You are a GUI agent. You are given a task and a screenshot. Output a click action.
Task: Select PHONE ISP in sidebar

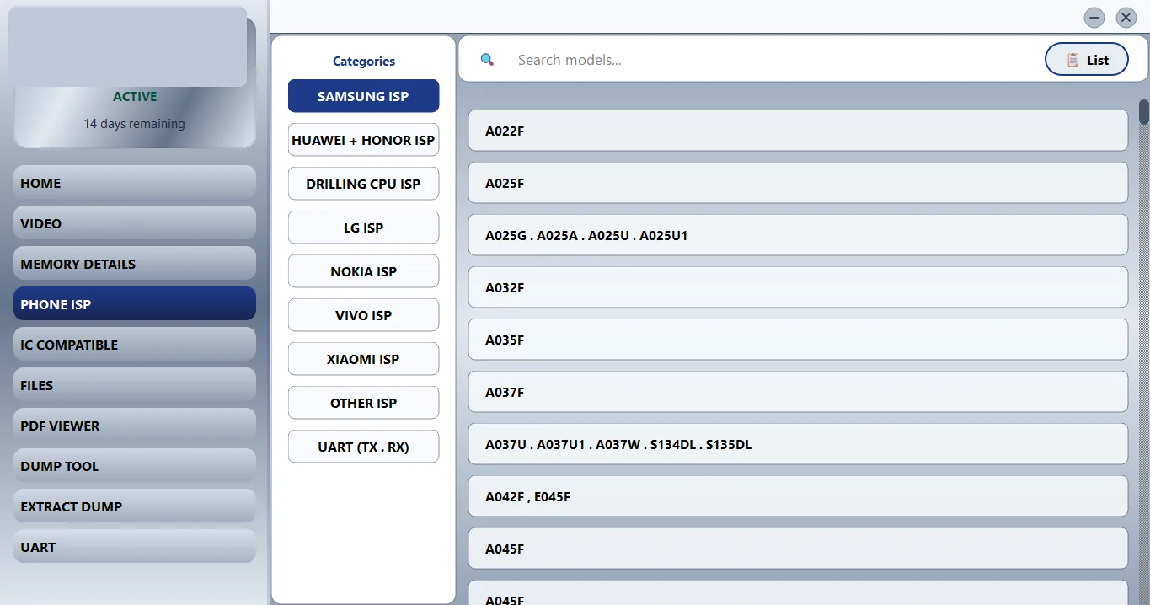[135, 304]
